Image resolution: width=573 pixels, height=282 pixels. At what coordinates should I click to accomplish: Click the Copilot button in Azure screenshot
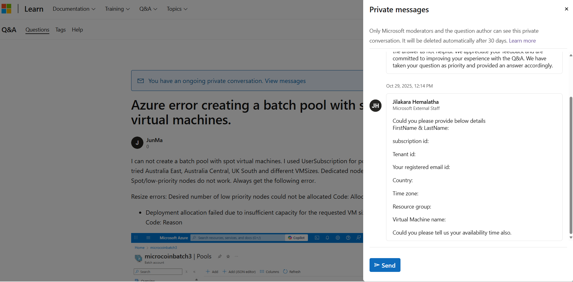[x=296, y=238]
